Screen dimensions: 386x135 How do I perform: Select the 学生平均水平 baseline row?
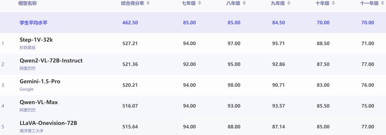193,23
